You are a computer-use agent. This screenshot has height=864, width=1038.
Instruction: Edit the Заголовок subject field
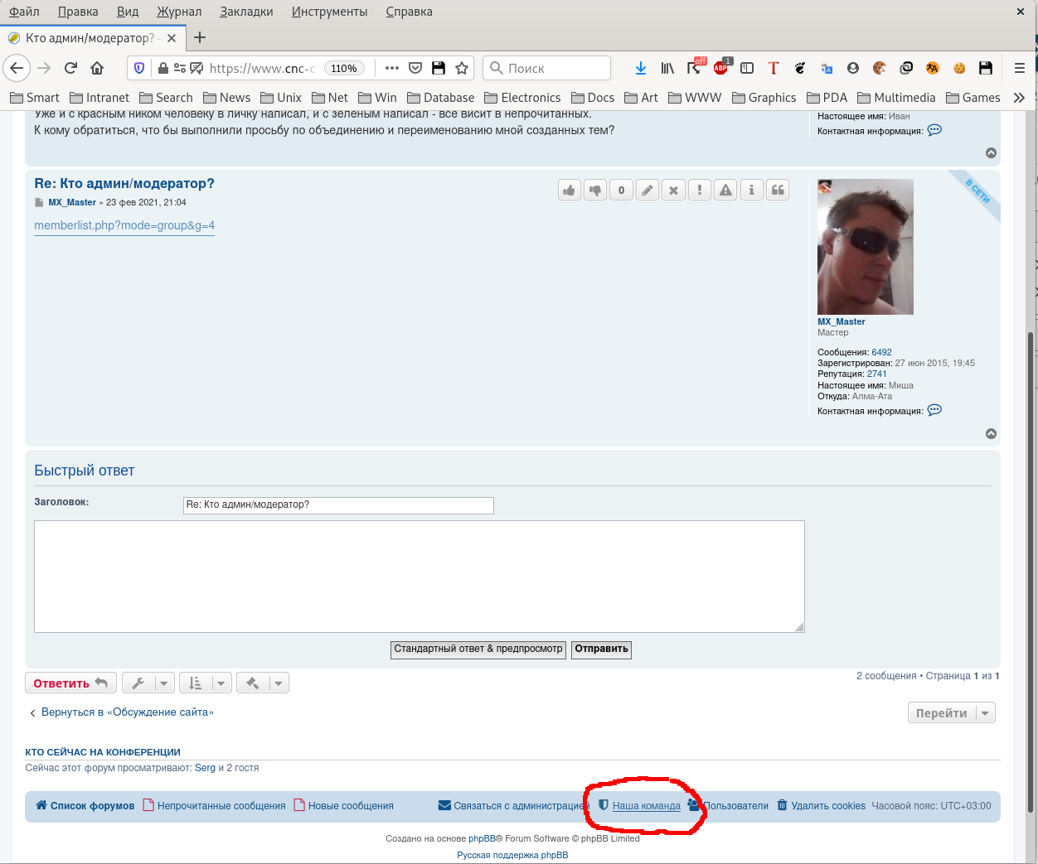(338, 505)
